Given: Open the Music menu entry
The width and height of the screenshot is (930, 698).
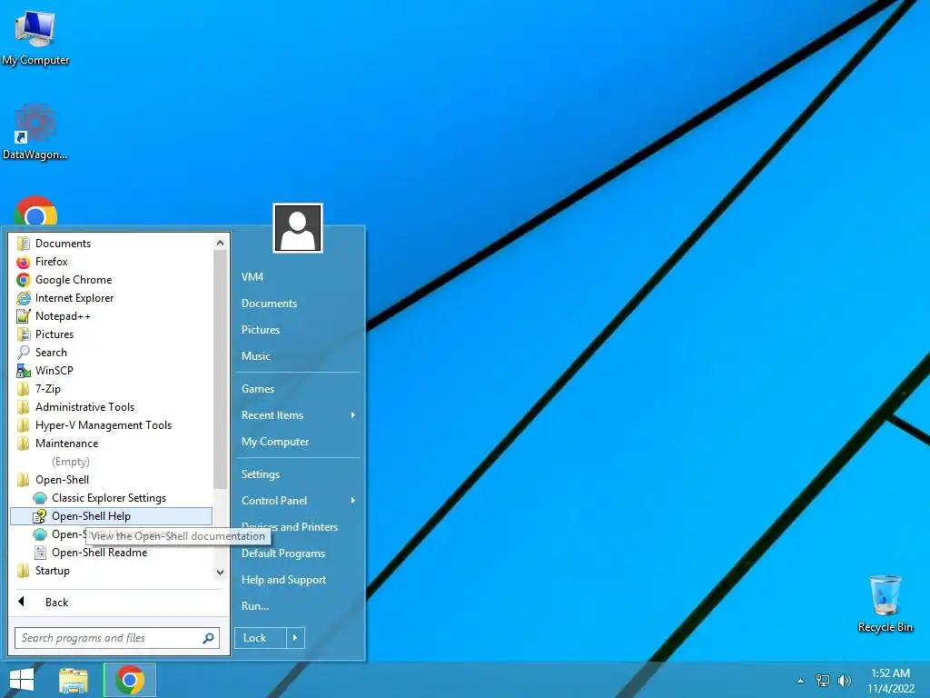Looking at the screenshot, I should tap(298, 356).
